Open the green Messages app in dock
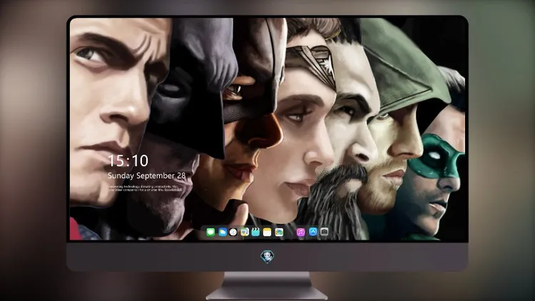This screenshot has height=301, width=535. pos(210,232)
